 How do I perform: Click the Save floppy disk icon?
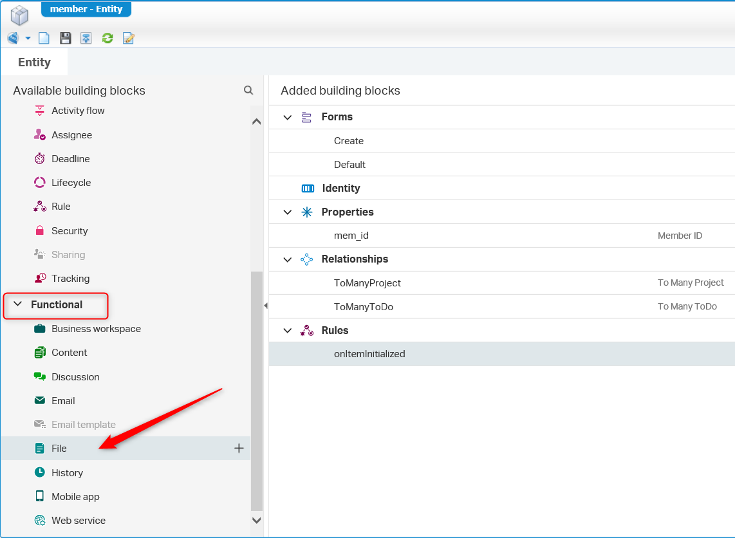(x=65, y=39)
